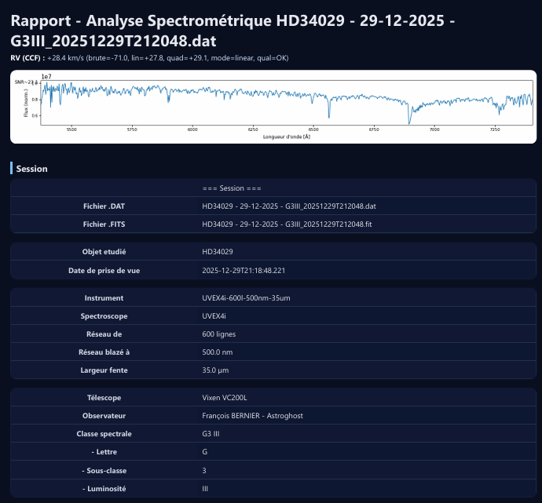Click the spectrum flux plot image
The width and height of the screenshot is (542, 503).
[x=273, y=107]
